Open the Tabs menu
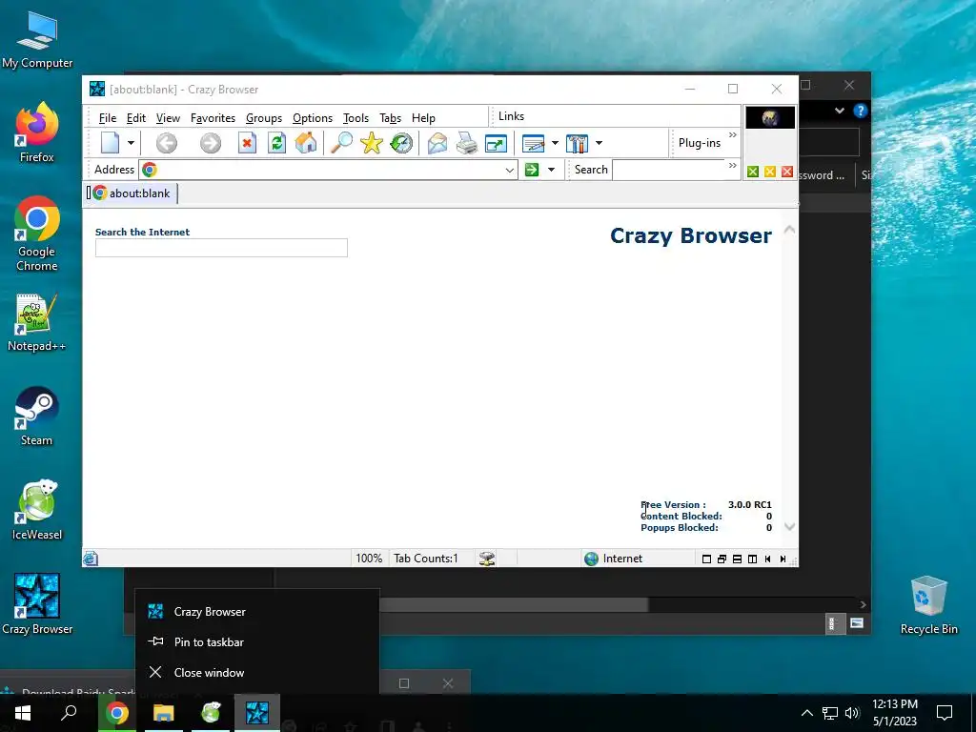The height and width of the screenshot is (732, 976). [390, 117]
